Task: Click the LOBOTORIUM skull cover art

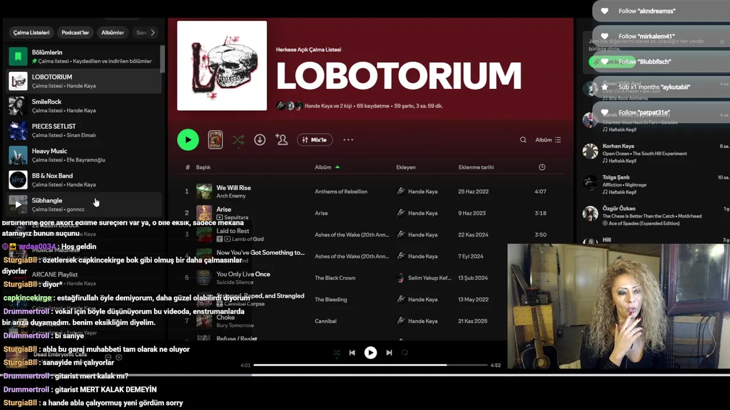Action: coord(222,65)
